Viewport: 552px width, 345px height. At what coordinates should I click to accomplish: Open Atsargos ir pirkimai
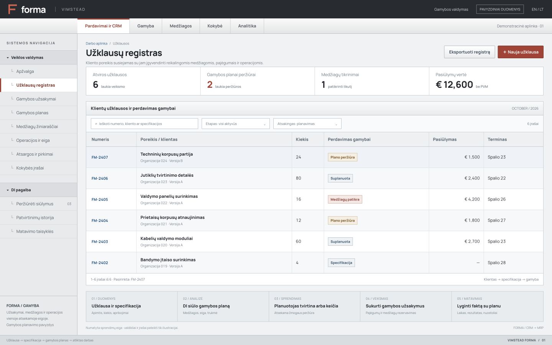pos(38,154)
